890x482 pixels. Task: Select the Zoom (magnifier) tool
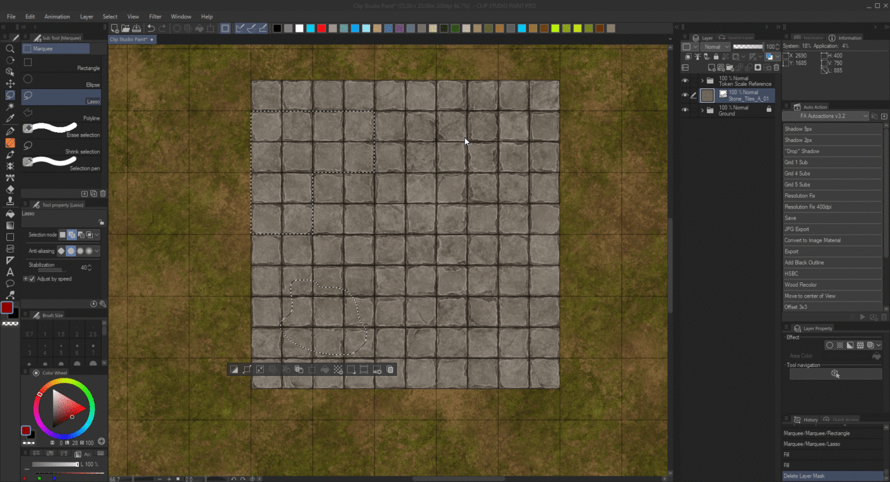click(10, 48)
